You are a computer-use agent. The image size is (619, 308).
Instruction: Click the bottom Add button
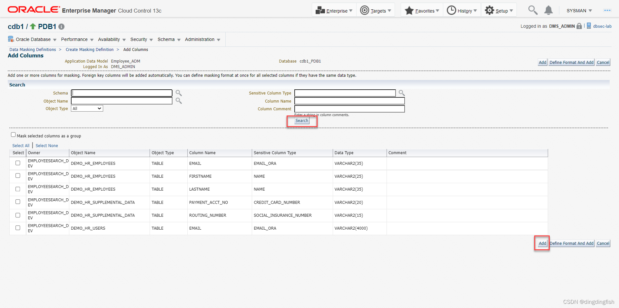tap(543, 243)
